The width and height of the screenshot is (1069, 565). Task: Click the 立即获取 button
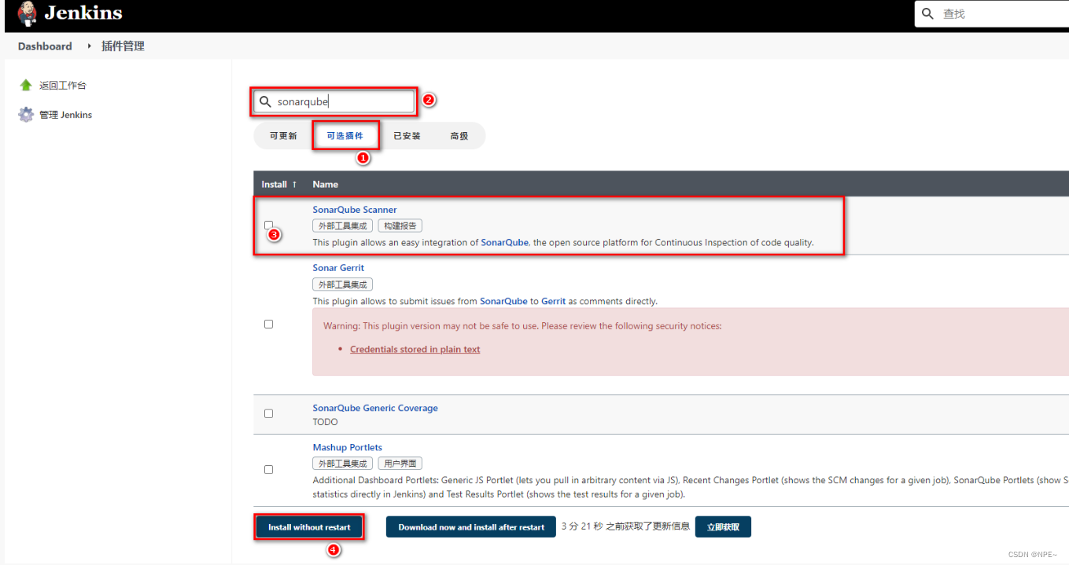(x=723, y=527)
